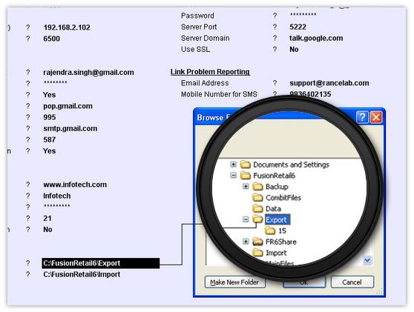Expand the FR6Share folder node
This screenshot has width=414, height=312.
pyautogui.click(x=246, y=242)
